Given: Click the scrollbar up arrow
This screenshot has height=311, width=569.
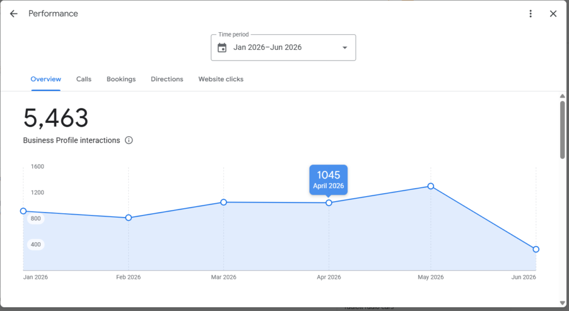Looking at the screenshot, I should coord(562,96).
